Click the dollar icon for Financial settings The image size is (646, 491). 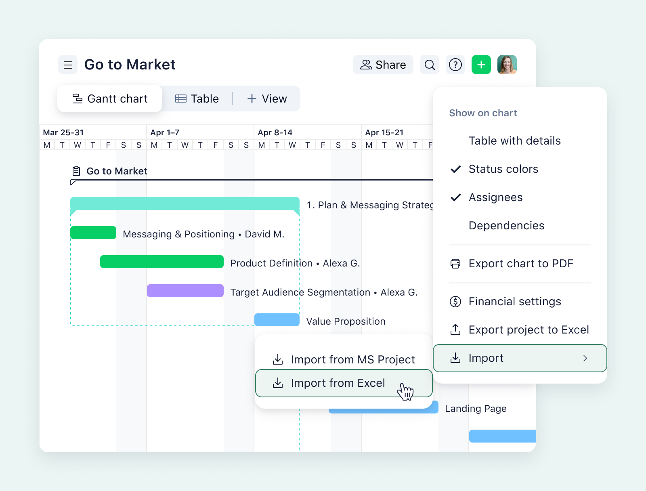pos(456,301)
